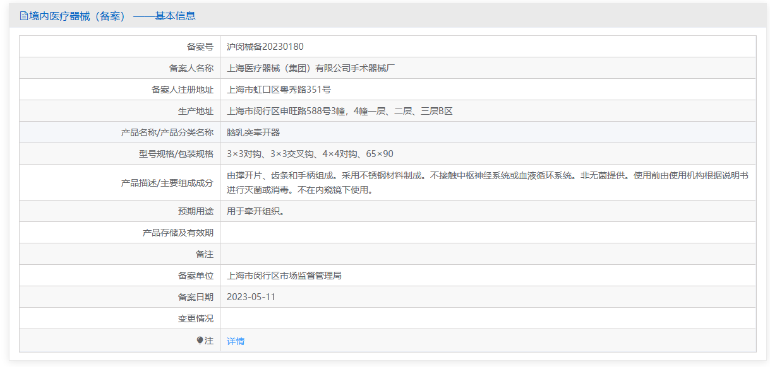Click the 预期用途 value 用于牵开组织

(x=256, y=211)
